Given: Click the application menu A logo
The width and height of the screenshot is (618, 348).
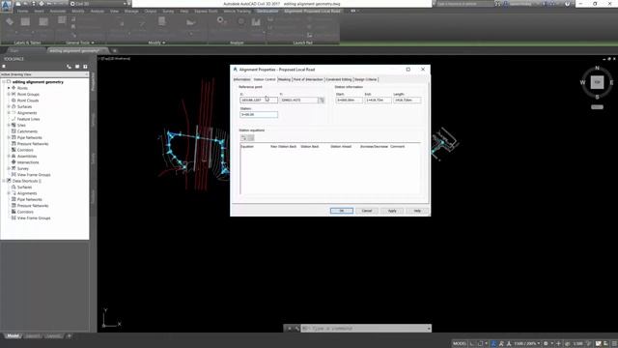Looking at the screenshot, I should coord(7,6).
